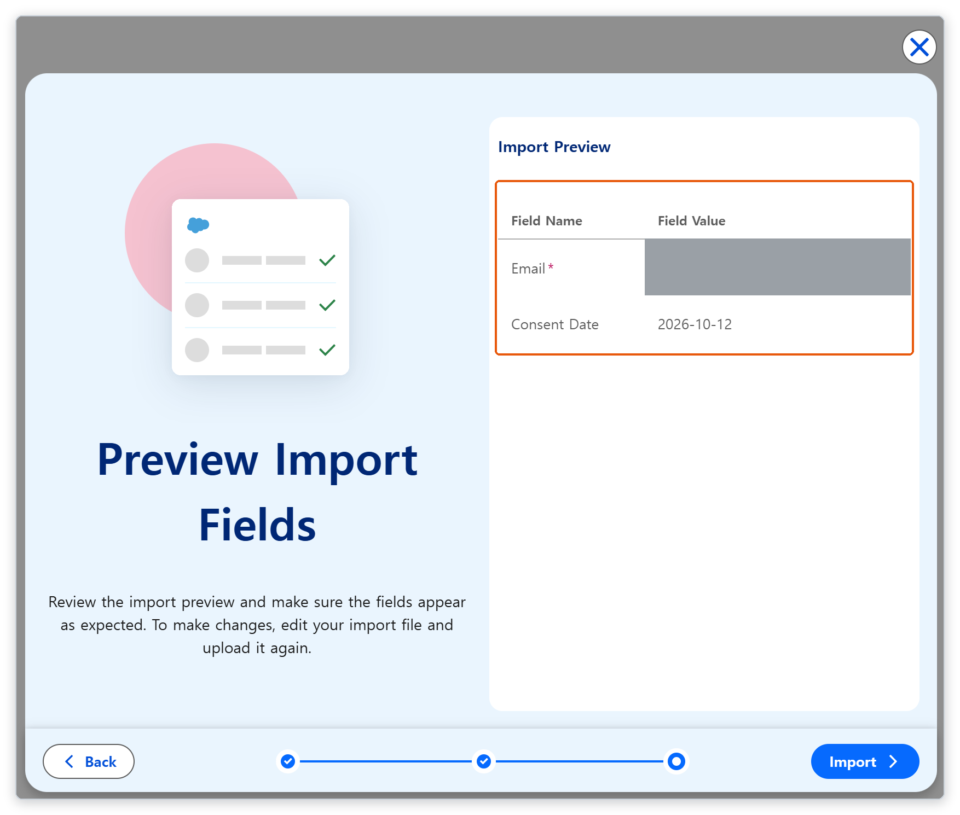Select the first completed step indicator
Screen dimensions: 960x815
(288, 761)
